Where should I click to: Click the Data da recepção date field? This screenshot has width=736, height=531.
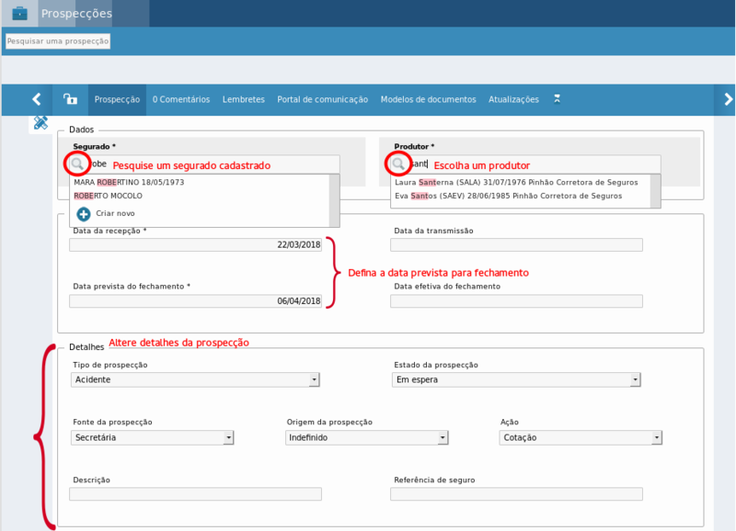point(196,244)
